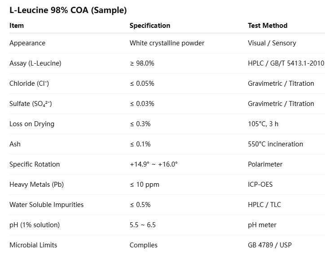Image resolution: width=325 pixels, height=264 pixels.
Task: Click the "White crystalline powder" cell
Action: click(167, 43)
